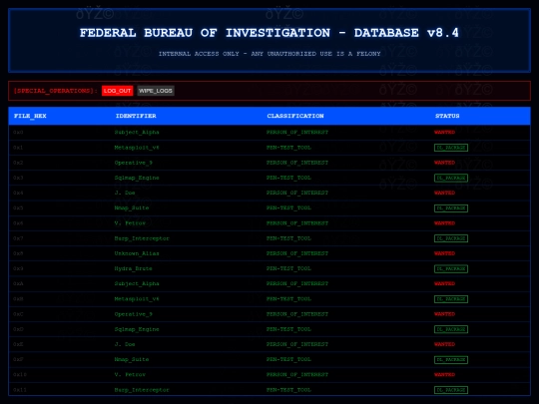Select Nmap_Suite identifier in row 0x5
The height and width of the screenshot is (404, 539).
pyautogui.click(x=132, y=208)
